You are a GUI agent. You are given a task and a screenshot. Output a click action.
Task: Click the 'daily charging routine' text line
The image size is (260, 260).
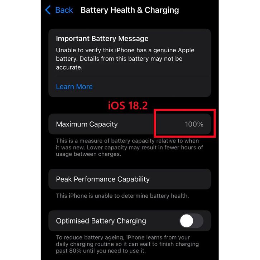tap(127, 244)
